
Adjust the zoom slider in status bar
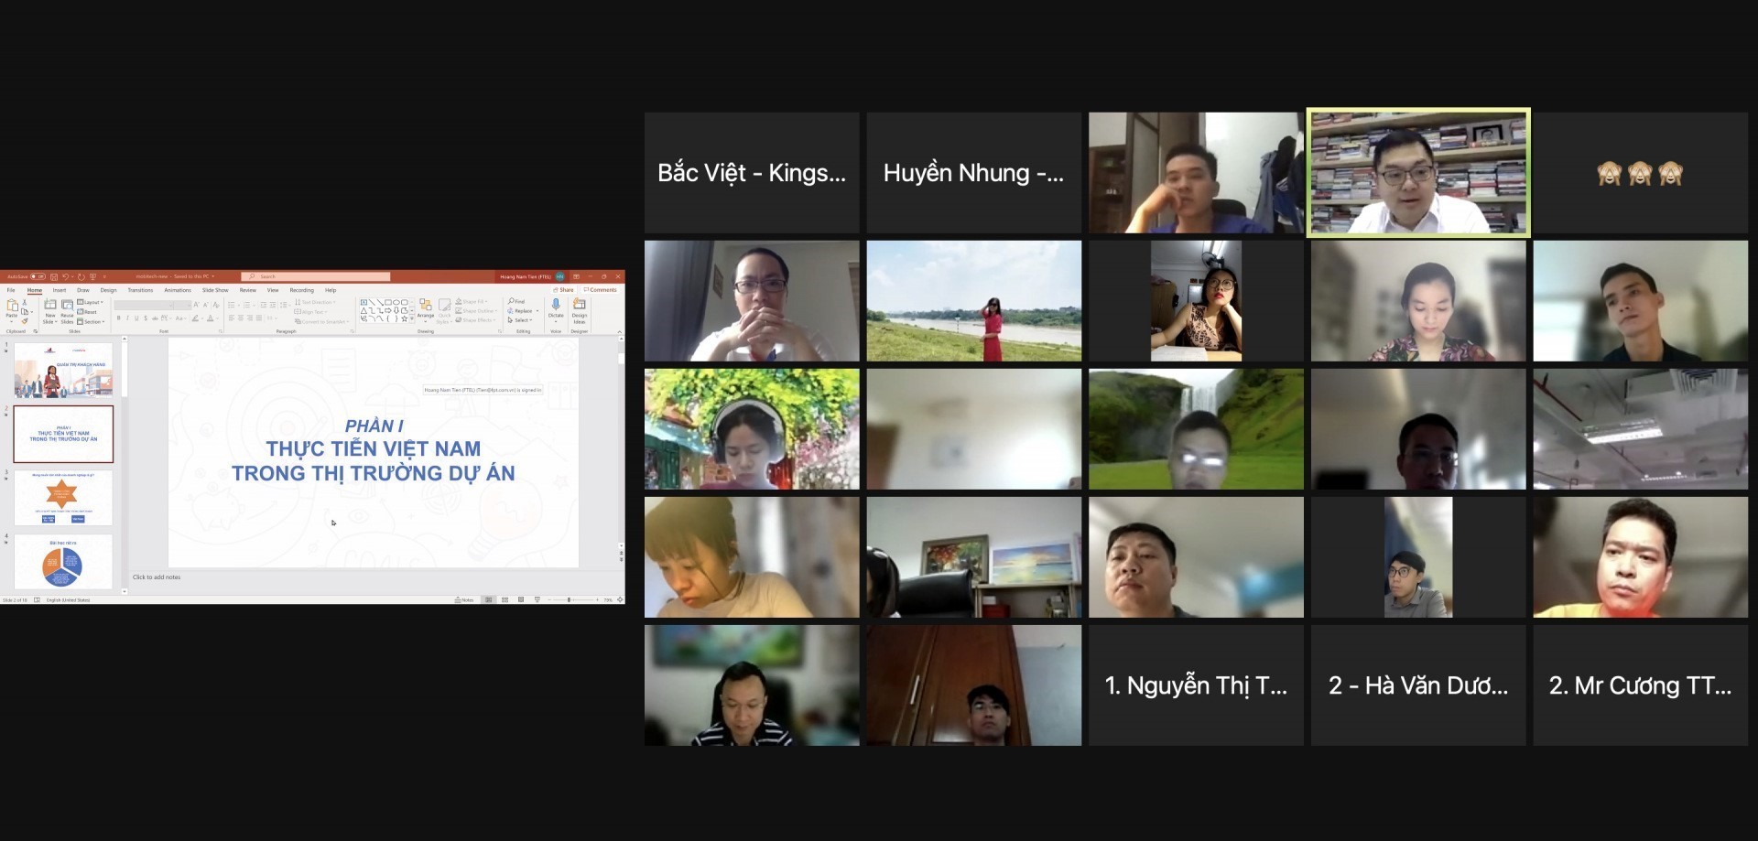tap(570, 600)
